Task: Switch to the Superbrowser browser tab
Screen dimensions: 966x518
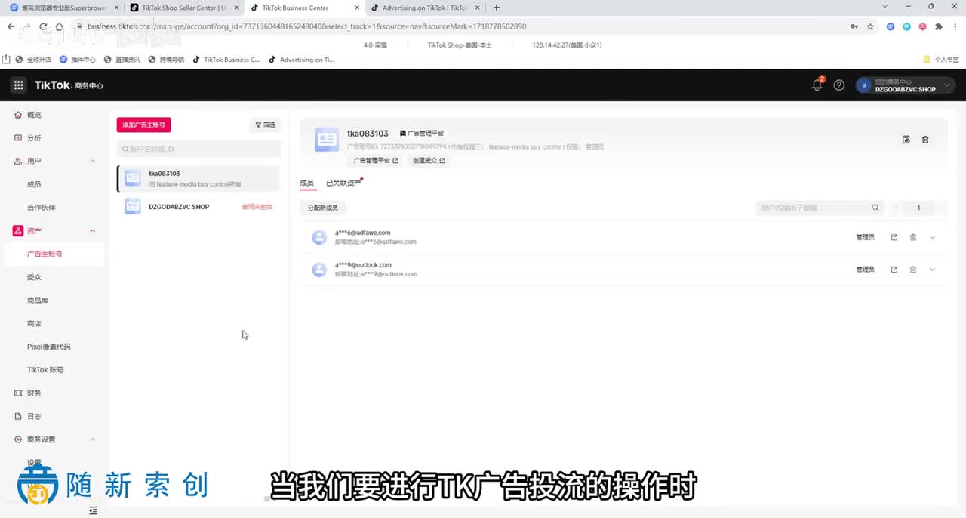Action: tap(64, 8)
